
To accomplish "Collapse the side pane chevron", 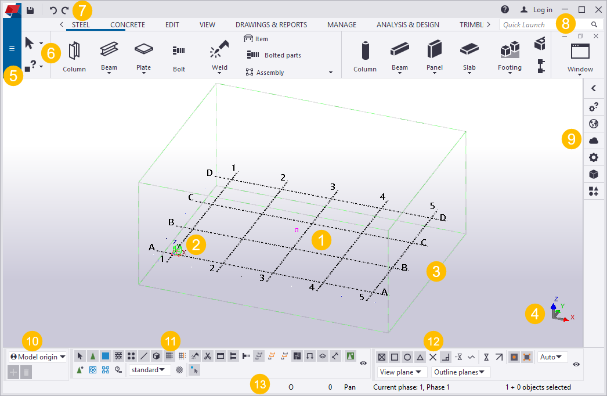I will point(594,88).
